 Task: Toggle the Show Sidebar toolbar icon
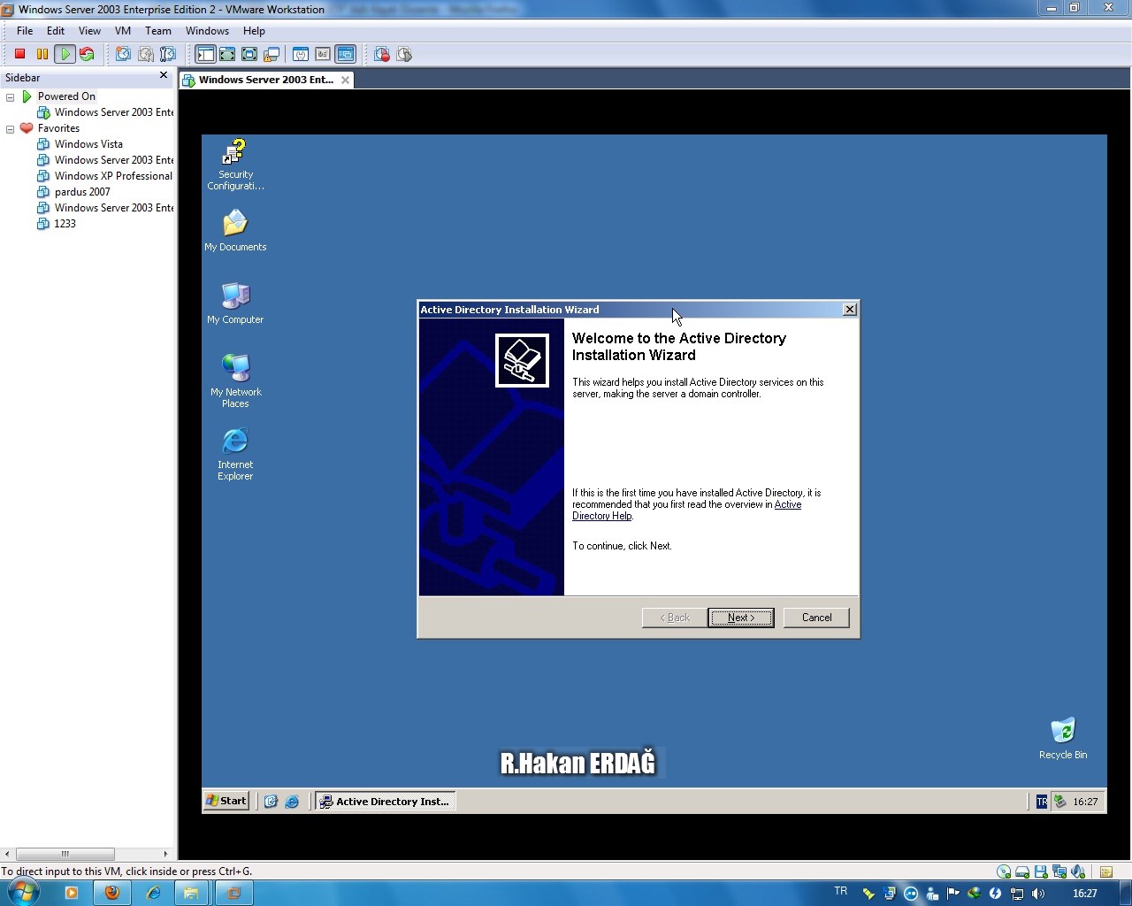pyautogui.click(x=205, y=54)
